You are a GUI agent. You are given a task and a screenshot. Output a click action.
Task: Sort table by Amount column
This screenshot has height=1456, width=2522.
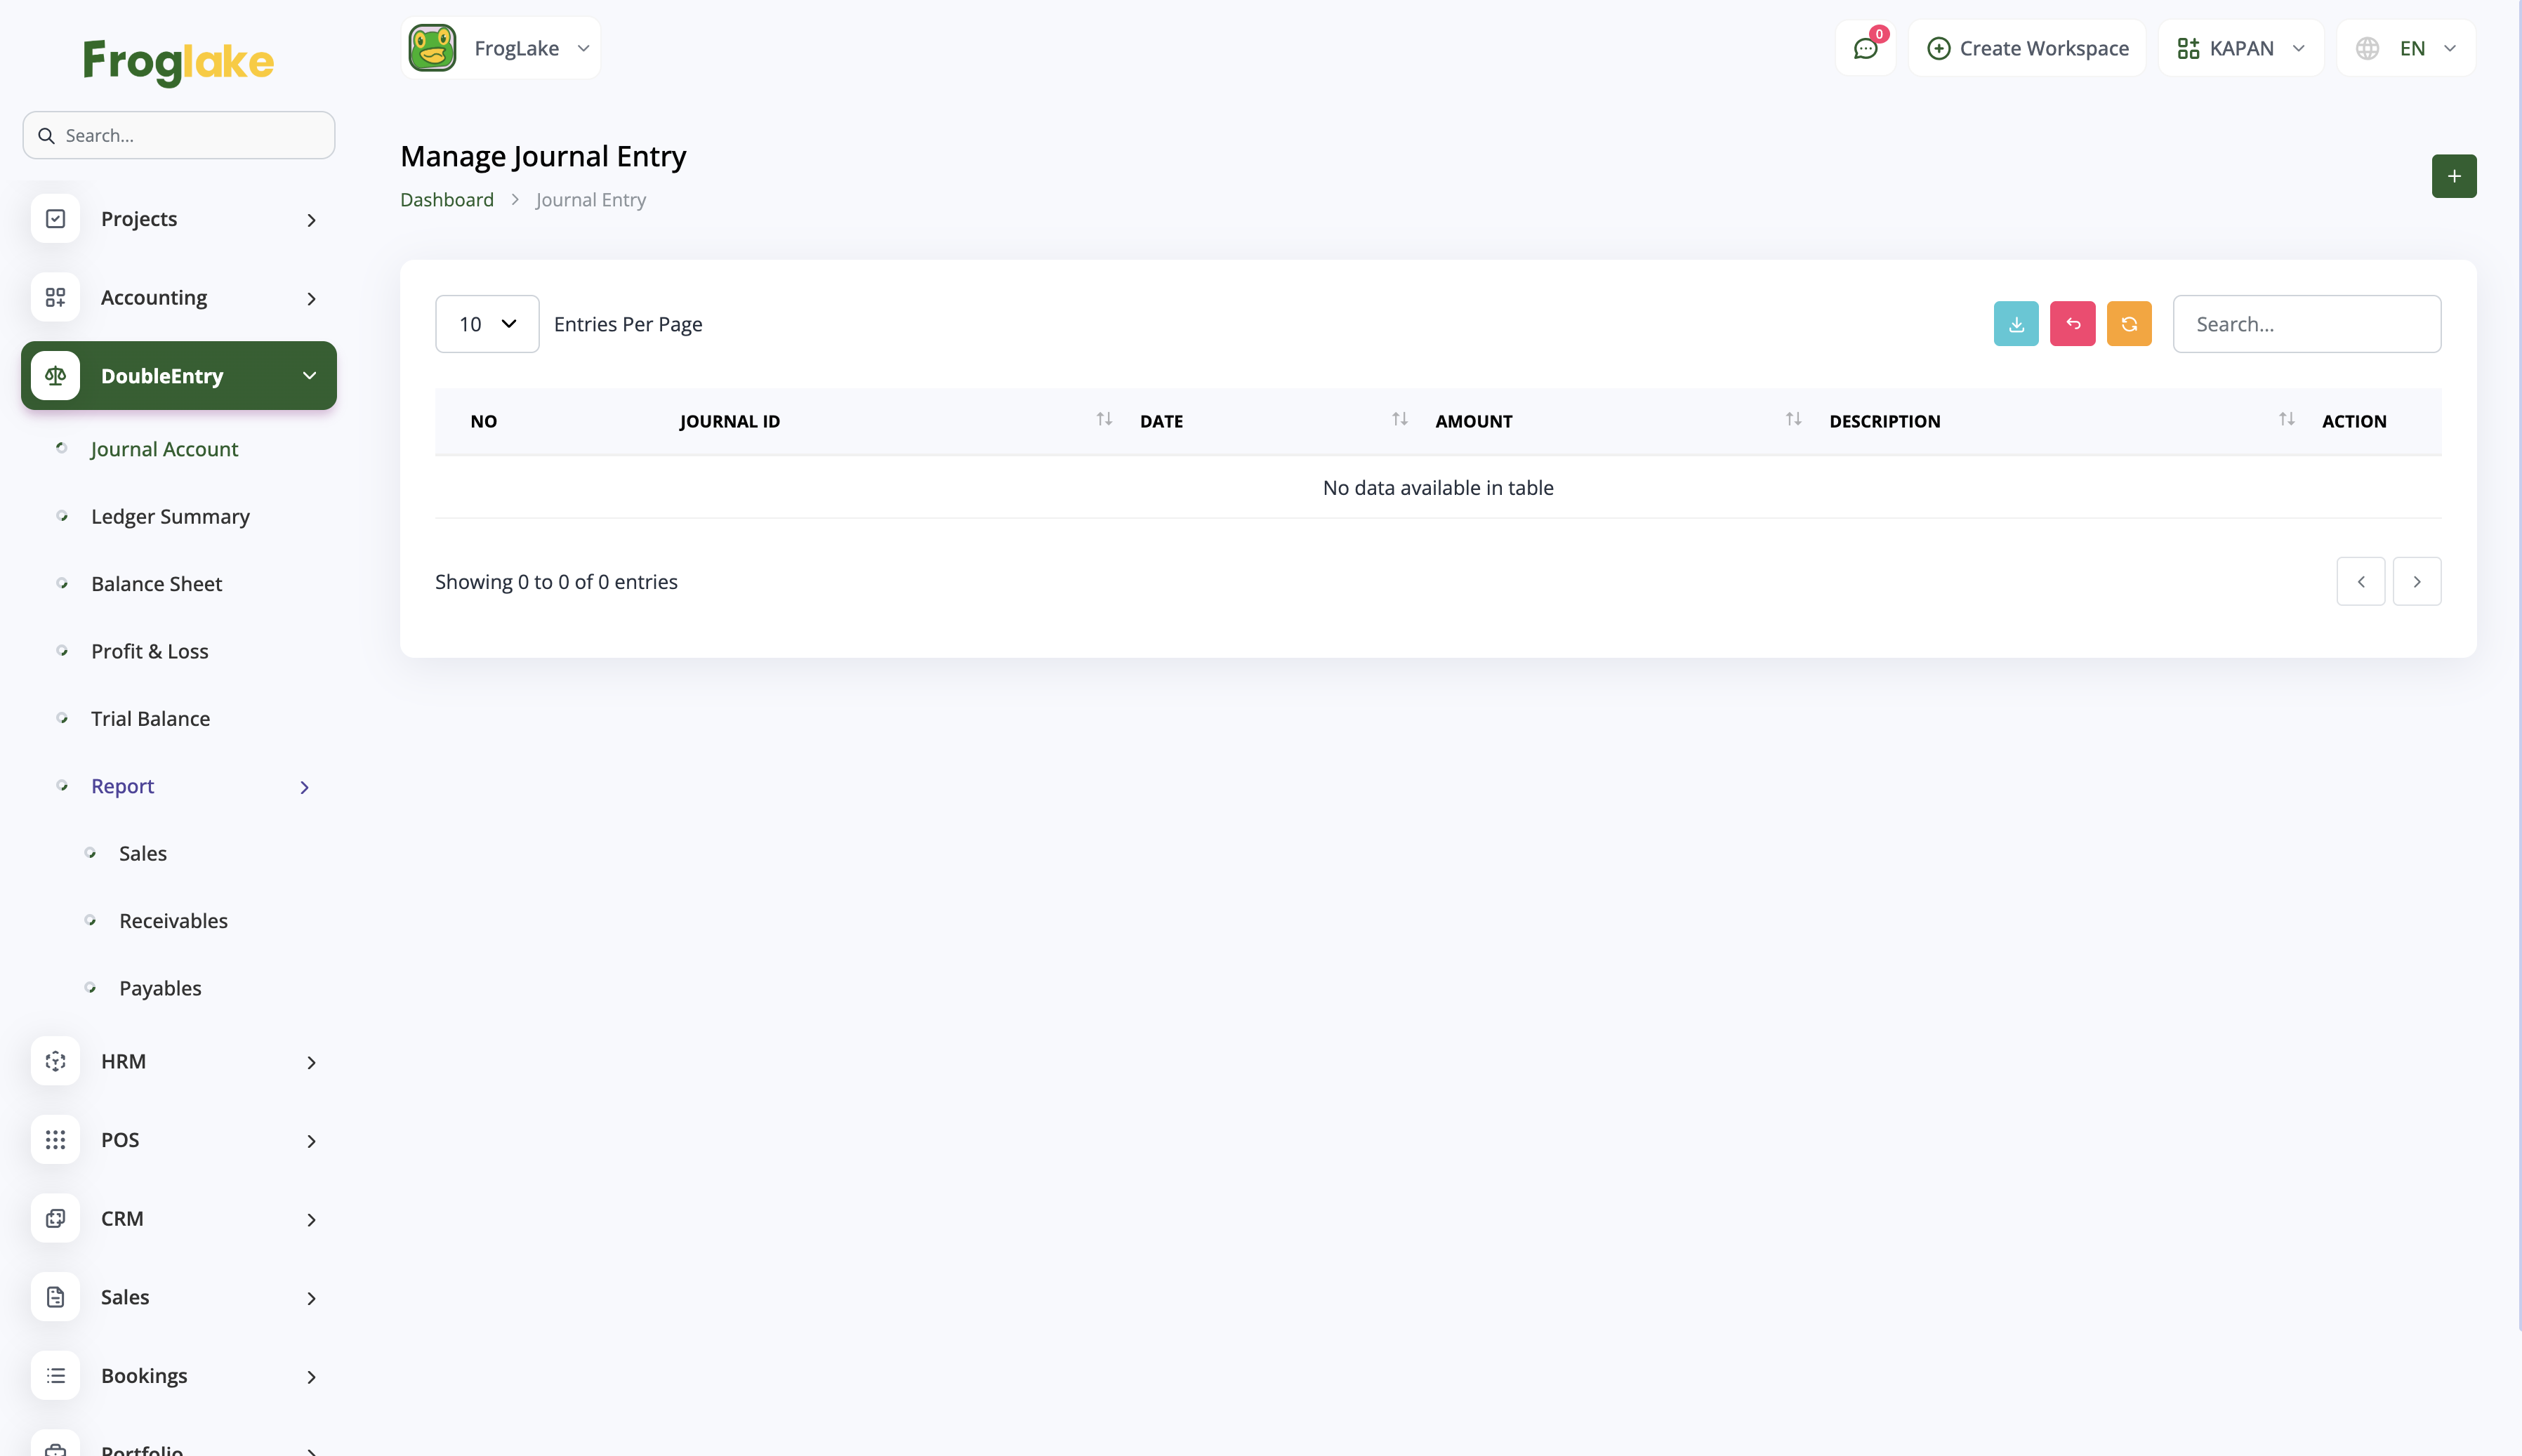click(x=1793, y=420)
